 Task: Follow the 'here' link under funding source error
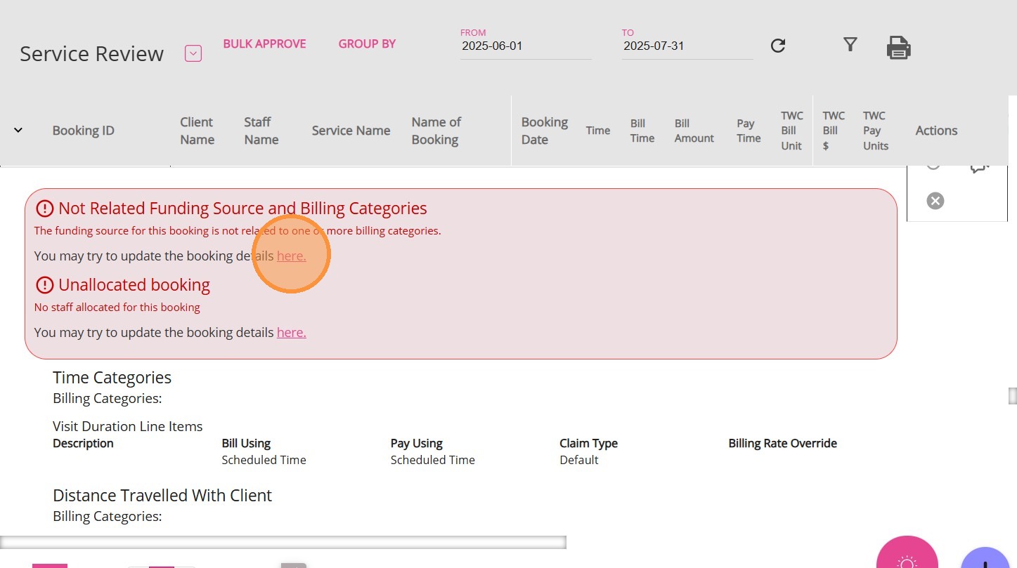coord(291,256)
